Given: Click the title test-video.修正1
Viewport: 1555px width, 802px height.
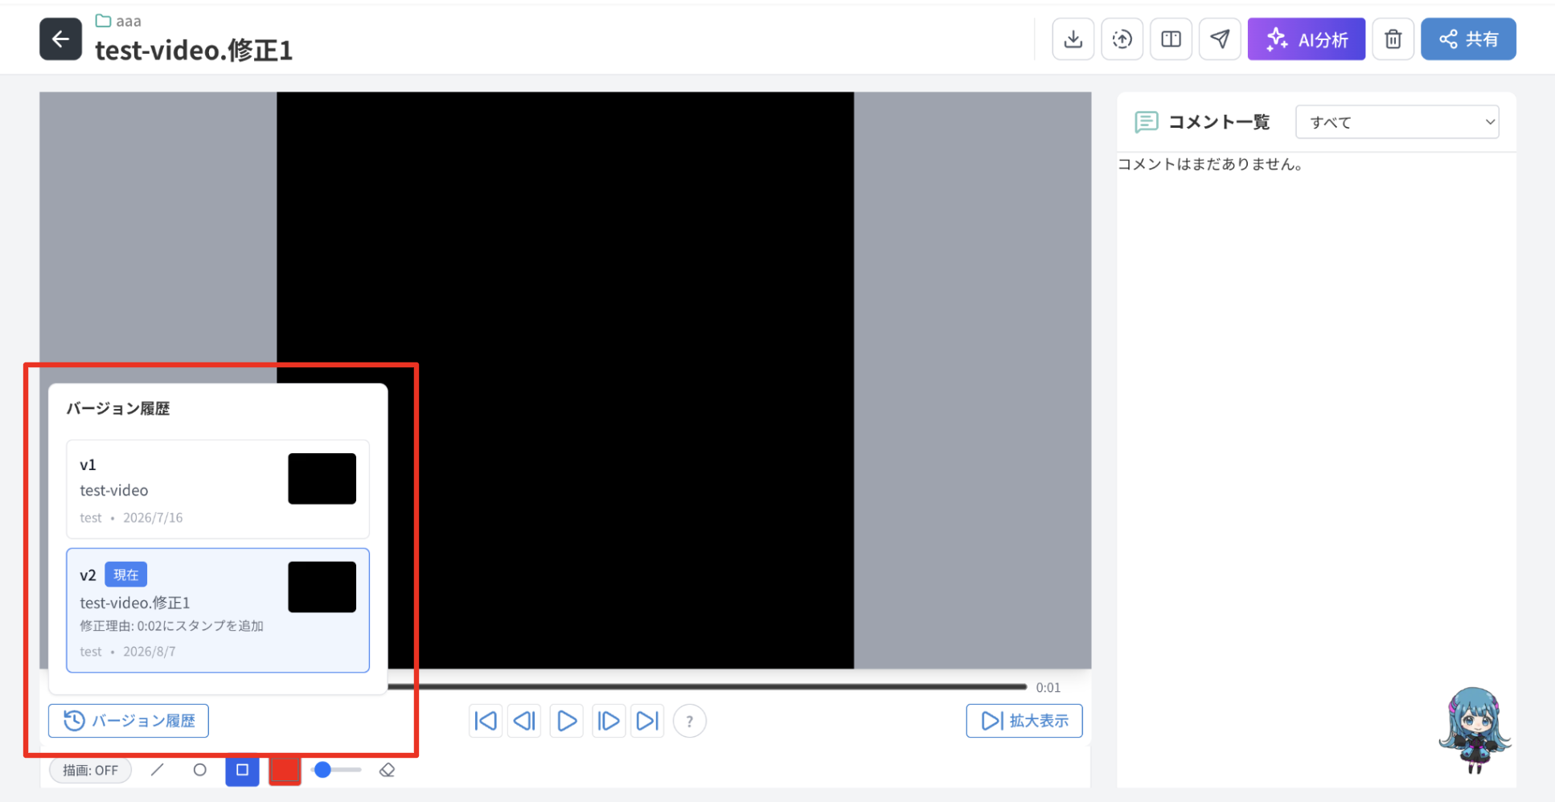Looking at the screenshot, I should pos(194,51).
